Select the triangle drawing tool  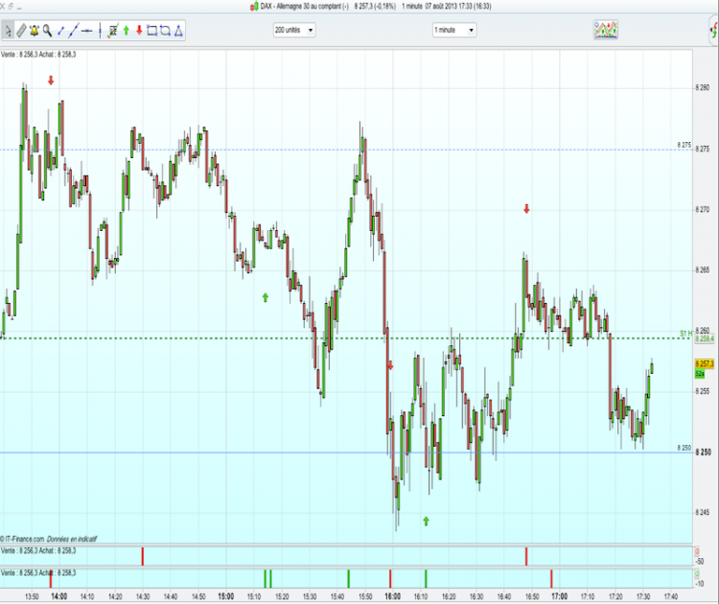178,31
